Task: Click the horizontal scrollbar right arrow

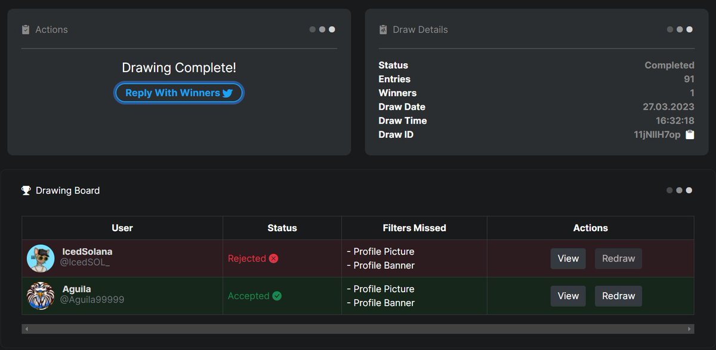Action: click(690, 329)
